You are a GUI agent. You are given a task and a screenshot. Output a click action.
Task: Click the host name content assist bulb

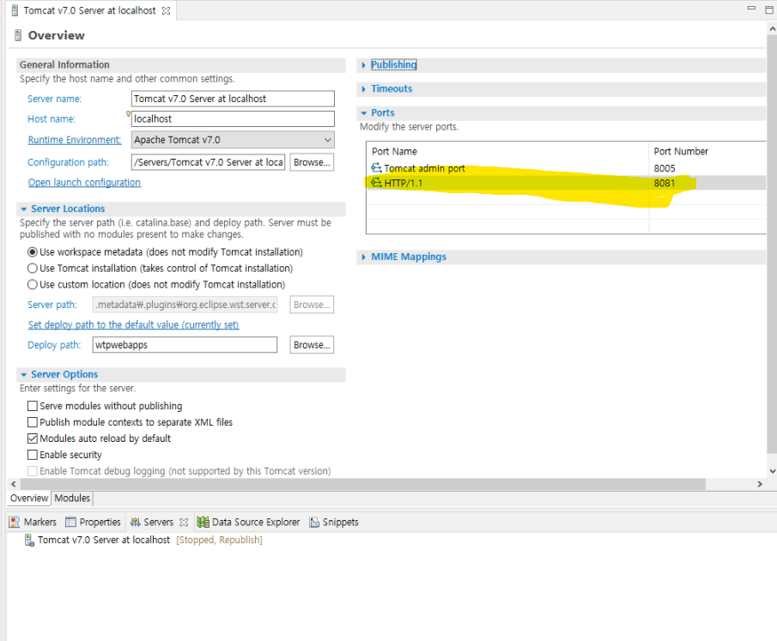[x=128, y=114]
